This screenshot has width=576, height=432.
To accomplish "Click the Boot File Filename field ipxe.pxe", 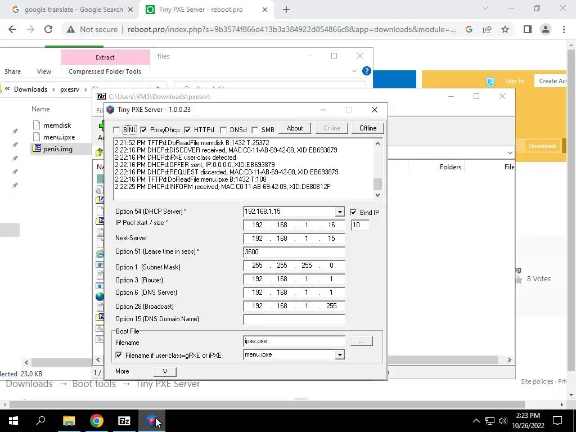I will [x=294, y=341].
